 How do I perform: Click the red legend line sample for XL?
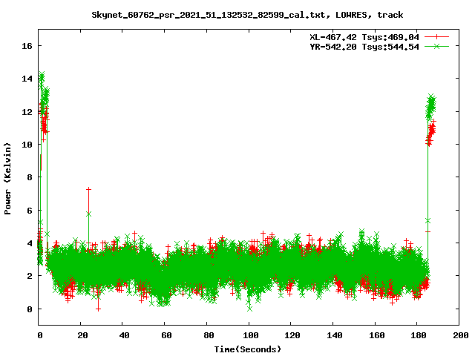[x=436, y=37]
